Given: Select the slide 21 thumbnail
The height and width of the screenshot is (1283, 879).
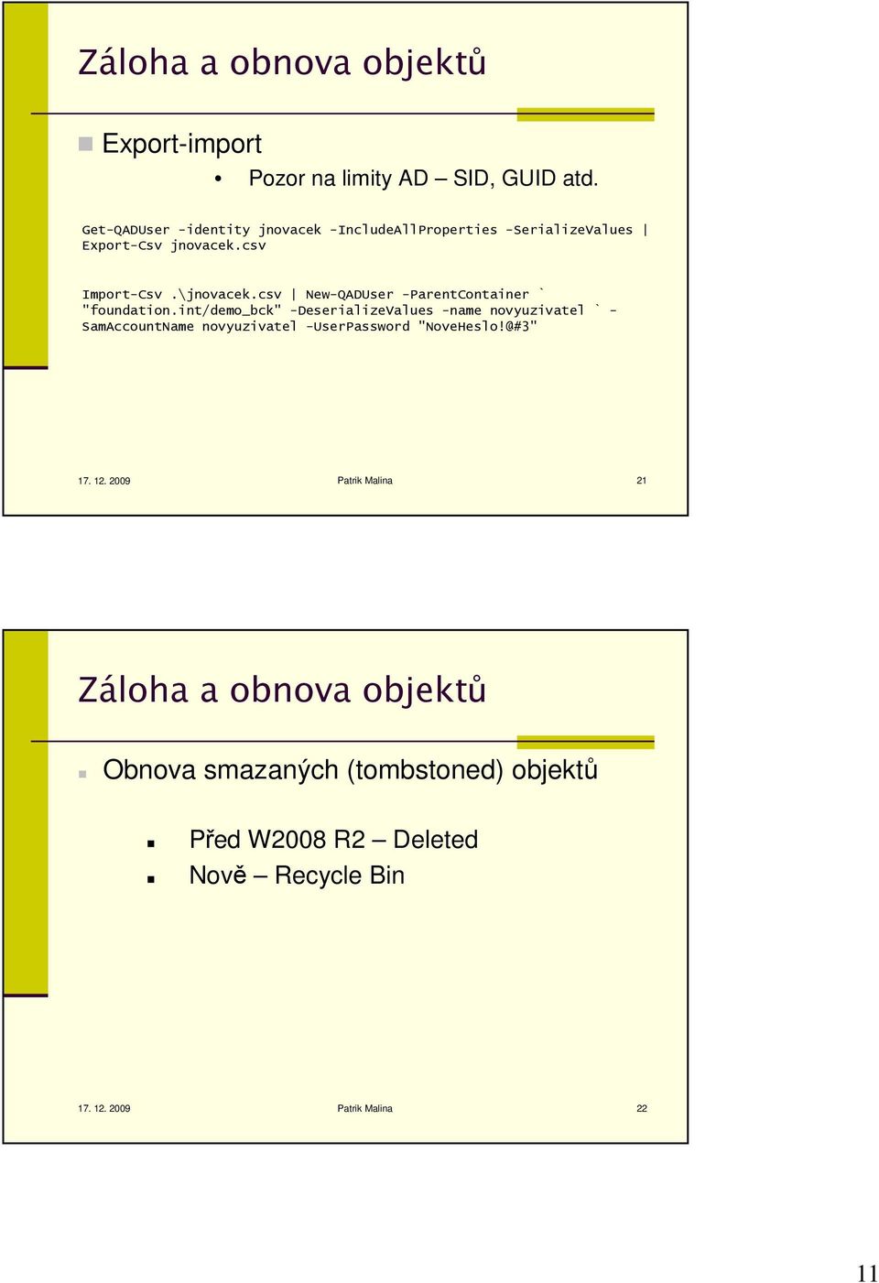Looking at the screenshot, I should (345, 259).
